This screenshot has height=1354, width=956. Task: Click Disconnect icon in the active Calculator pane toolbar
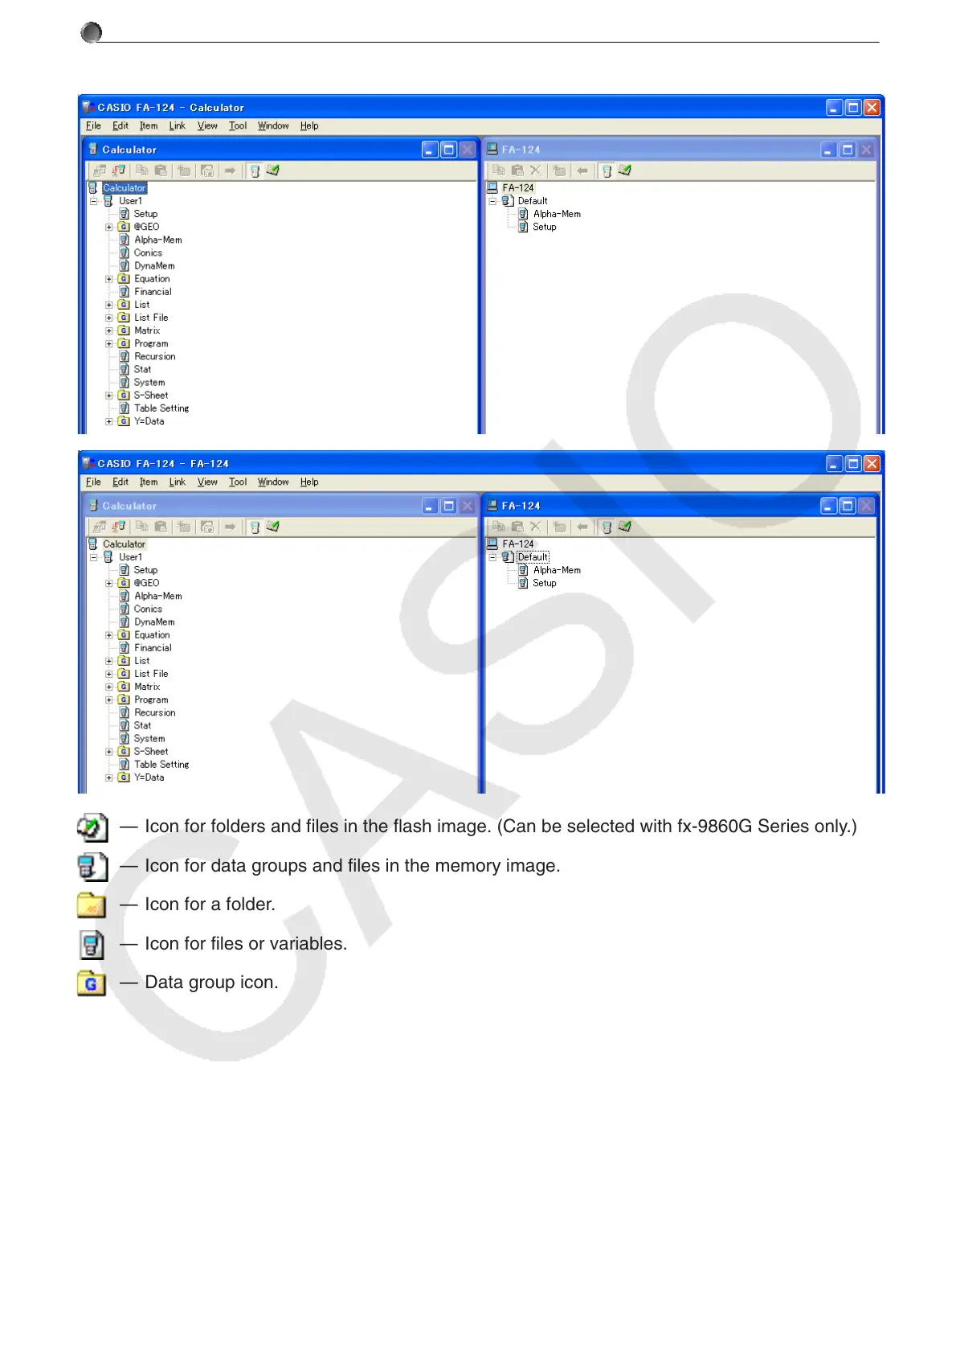(x=119, y=170)
